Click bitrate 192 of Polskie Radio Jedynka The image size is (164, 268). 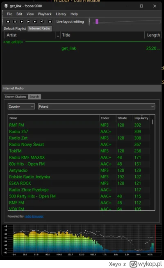click(121, 177)
